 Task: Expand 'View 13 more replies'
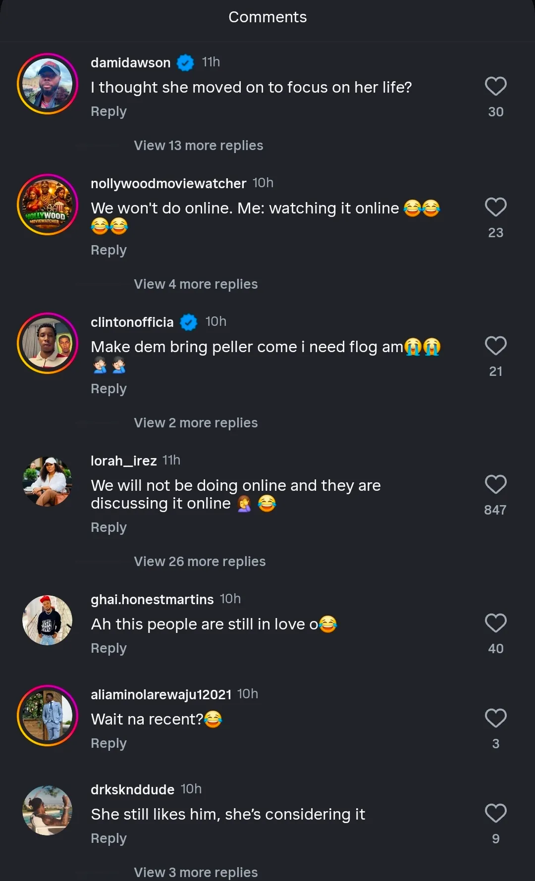coord(198,146)
